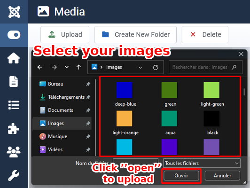250x188 pixels.
Task: Click the light-orange file name label
Action: pos(125,133)
